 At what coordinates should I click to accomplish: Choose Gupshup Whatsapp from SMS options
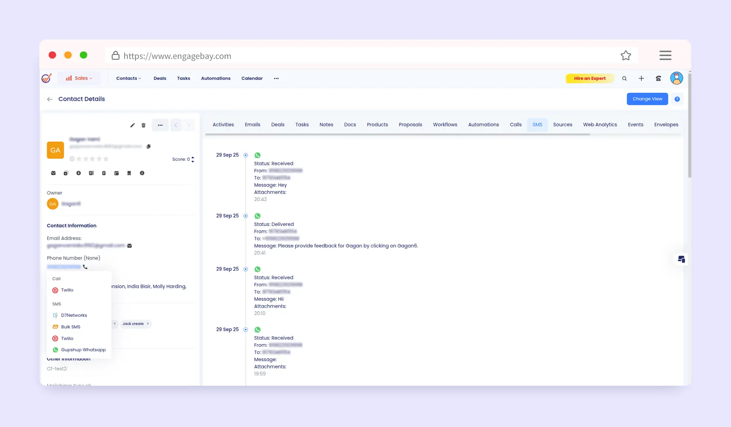pyautogui.click(x=83, y=350)
